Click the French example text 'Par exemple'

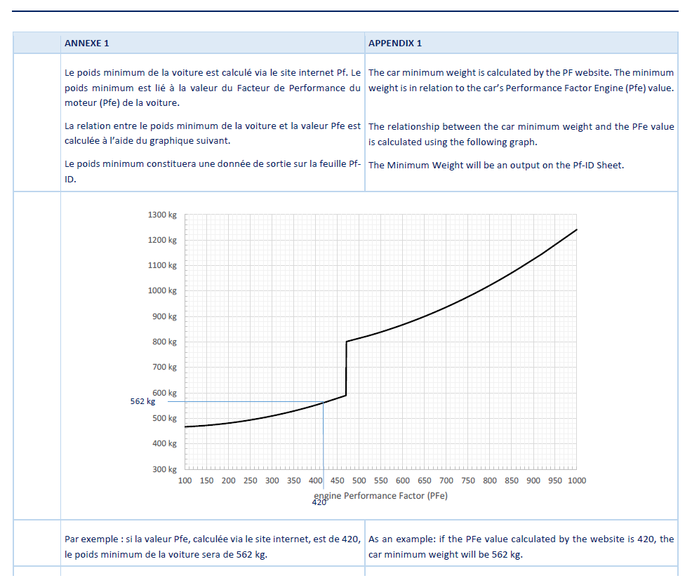coord(212,546)
